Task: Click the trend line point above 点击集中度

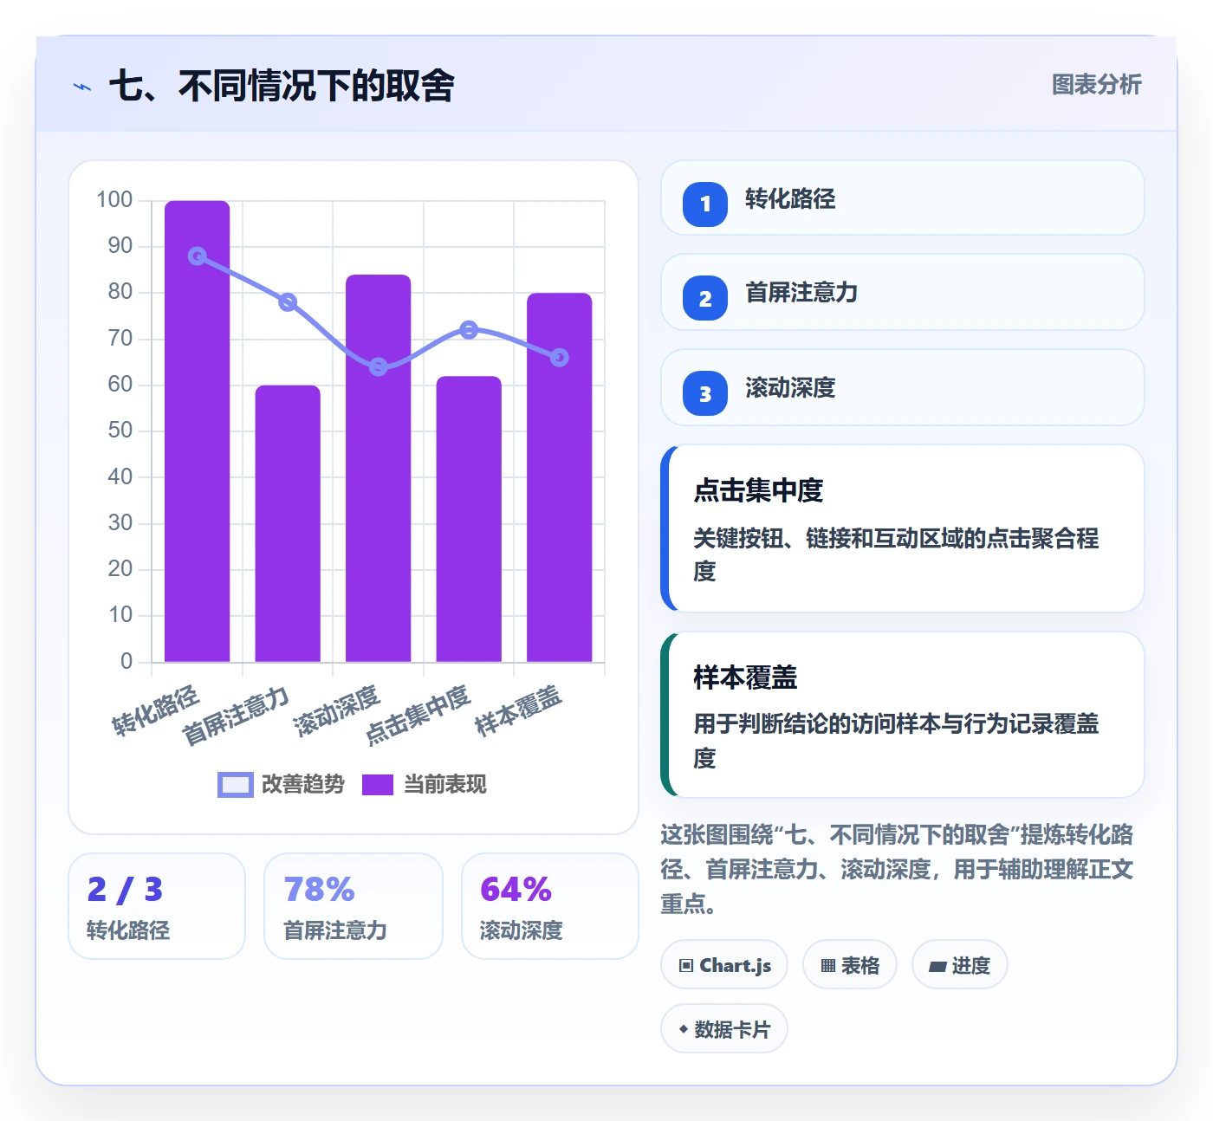Action: tap(469, 330)
